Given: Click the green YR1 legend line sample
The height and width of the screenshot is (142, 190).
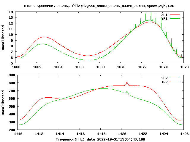Looking at the screenshot, I should click(175, 19).
